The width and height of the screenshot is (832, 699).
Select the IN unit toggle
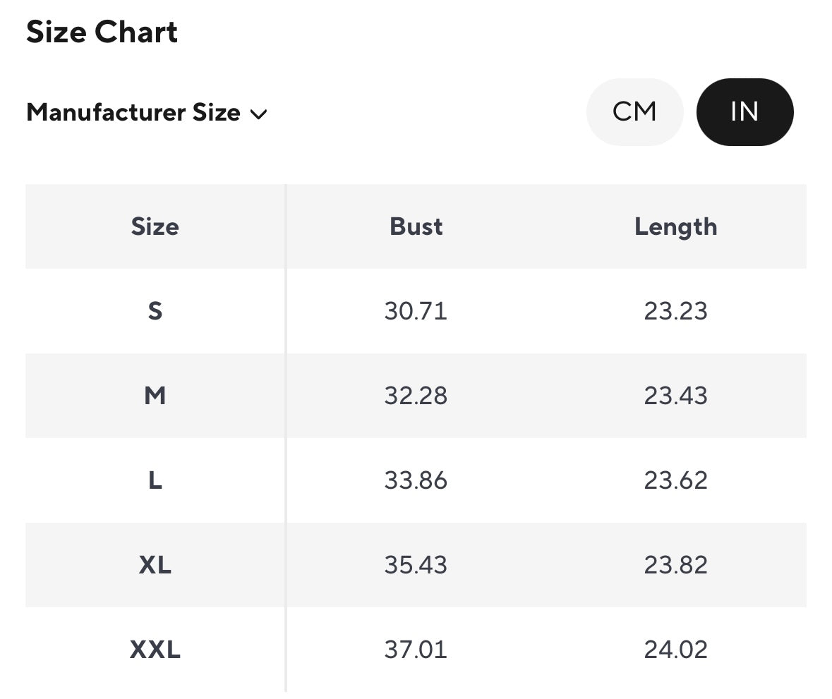tap(744, 112)
